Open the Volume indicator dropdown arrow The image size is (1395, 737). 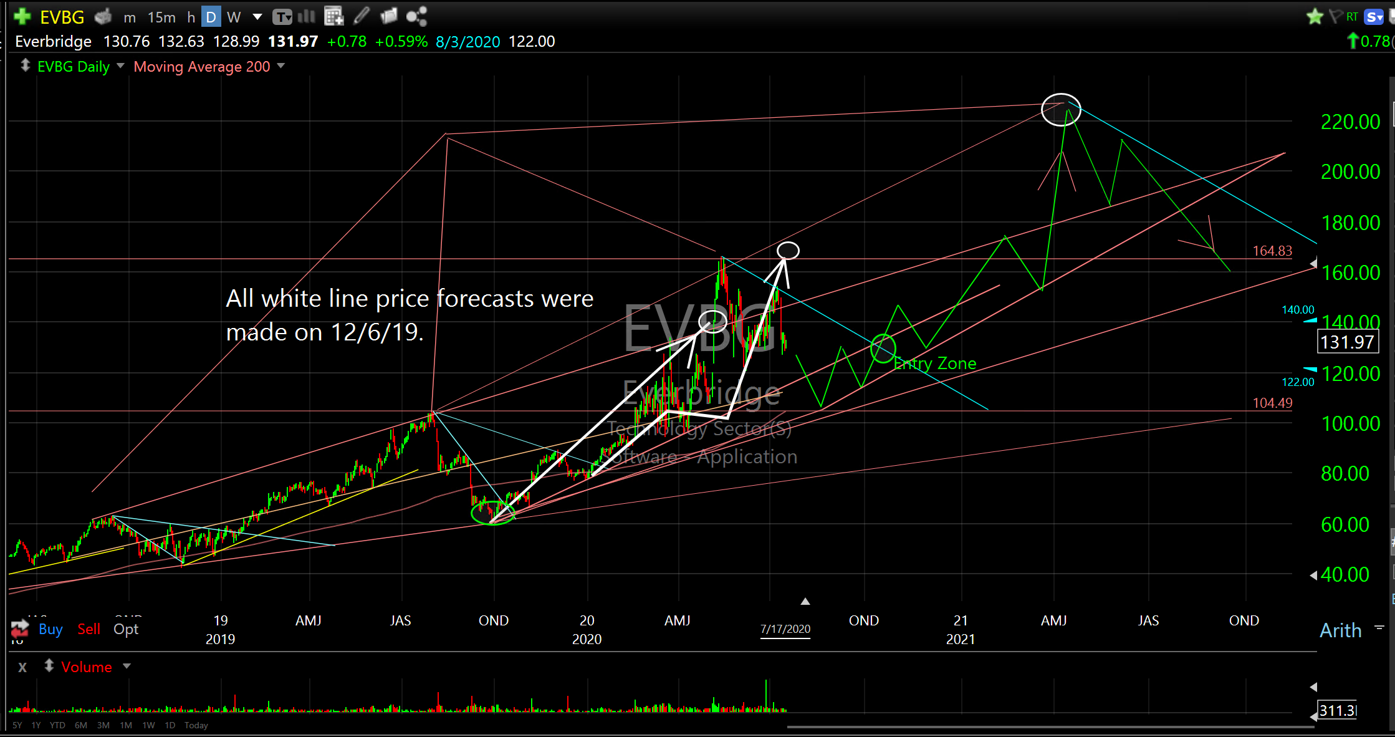click(x=127, y=667)
